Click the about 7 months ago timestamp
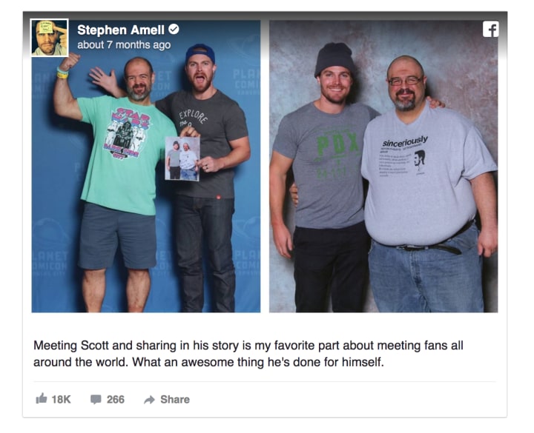Image resolution: width=534 pixels, height=433 pixels. coord(124,45)
